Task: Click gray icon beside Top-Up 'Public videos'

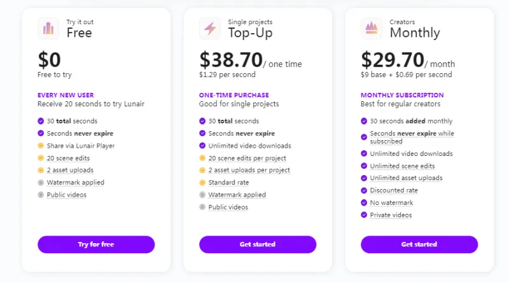Action: tap(202, 208)
